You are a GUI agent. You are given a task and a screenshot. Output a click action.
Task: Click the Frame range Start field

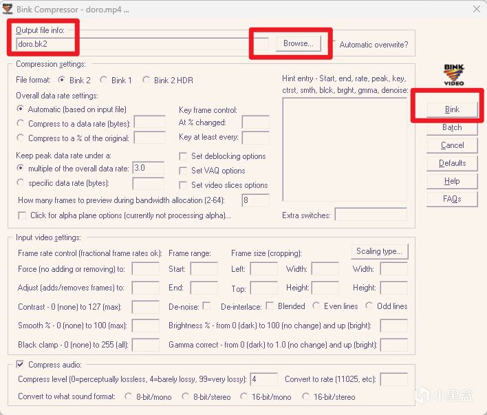[x=204, y=268]
